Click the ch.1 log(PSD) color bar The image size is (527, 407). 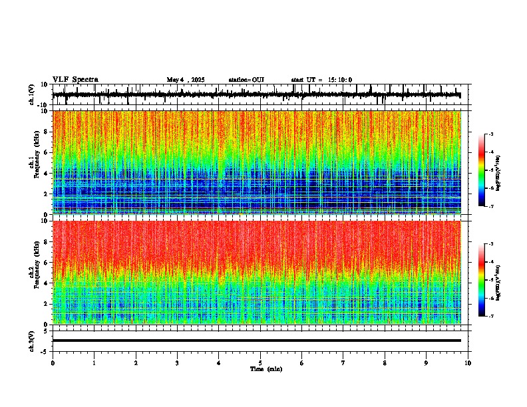[x=482, y=170]
